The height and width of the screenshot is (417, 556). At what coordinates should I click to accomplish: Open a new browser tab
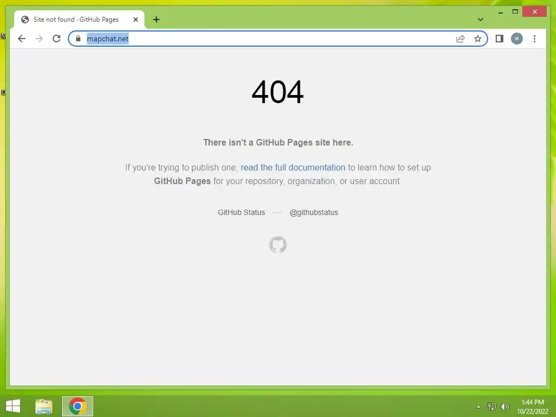(x=156, y=20)
